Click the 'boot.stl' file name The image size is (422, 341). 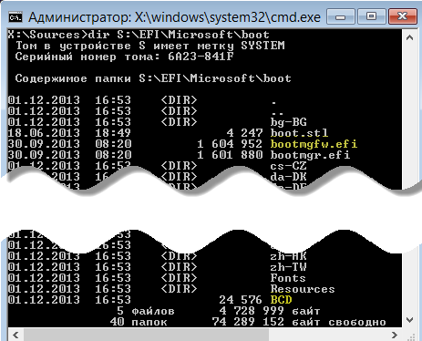[x=299, y=133]
